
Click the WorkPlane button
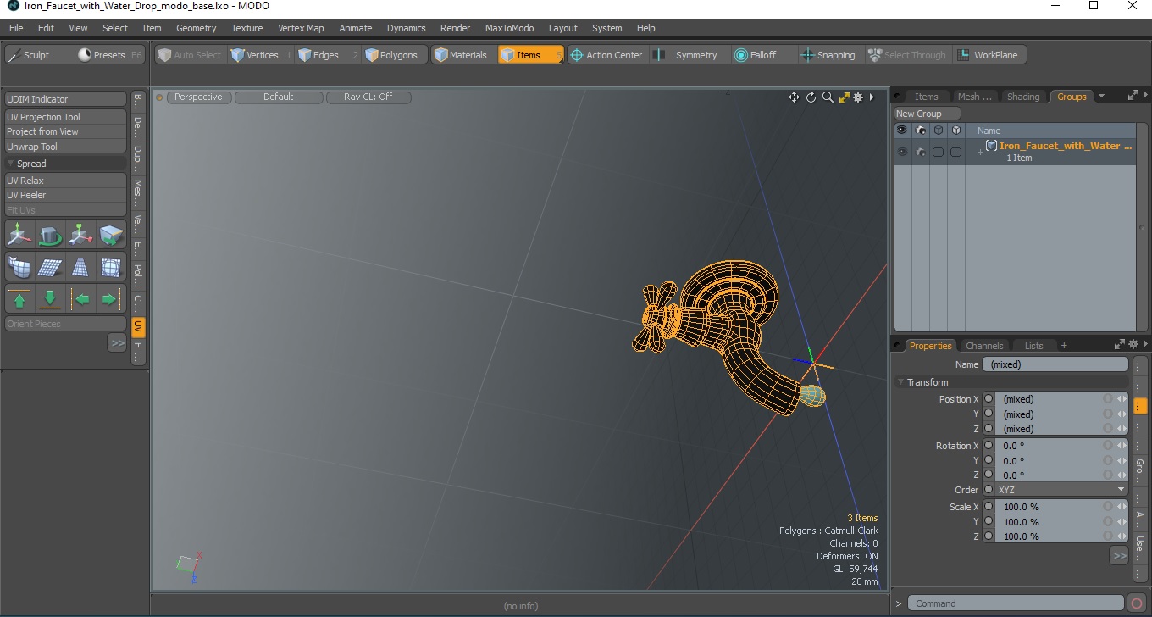tap(989, 55)
